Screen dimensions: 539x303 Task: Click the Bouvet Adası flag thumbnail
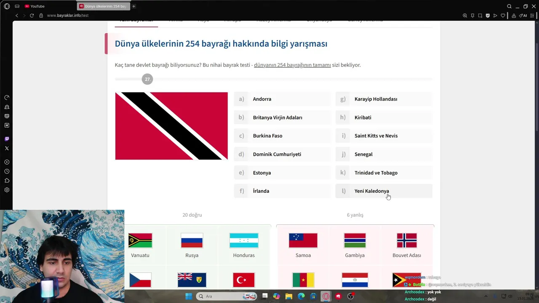pyautogui.click(x=407, y=240)
